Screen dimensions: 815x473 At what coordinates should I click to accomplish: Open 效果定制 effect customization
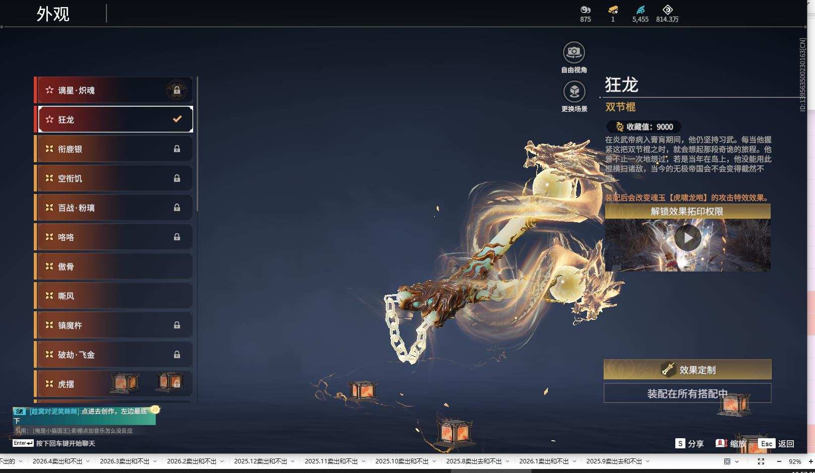pos(687,370)
